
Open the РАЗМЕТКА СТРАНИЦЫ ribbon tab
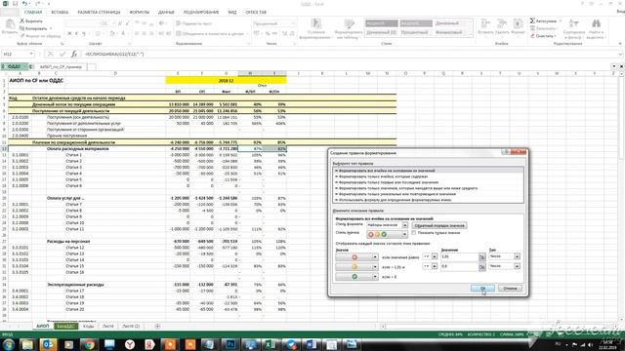coord(99,13)
